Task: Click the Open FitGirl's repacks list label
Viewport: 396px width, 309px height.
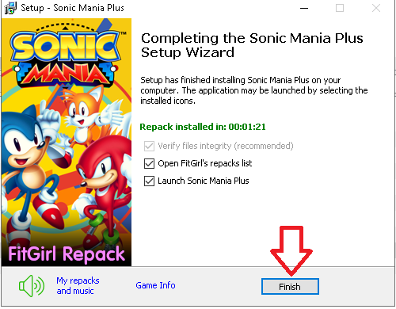Action: pos(205,163)
